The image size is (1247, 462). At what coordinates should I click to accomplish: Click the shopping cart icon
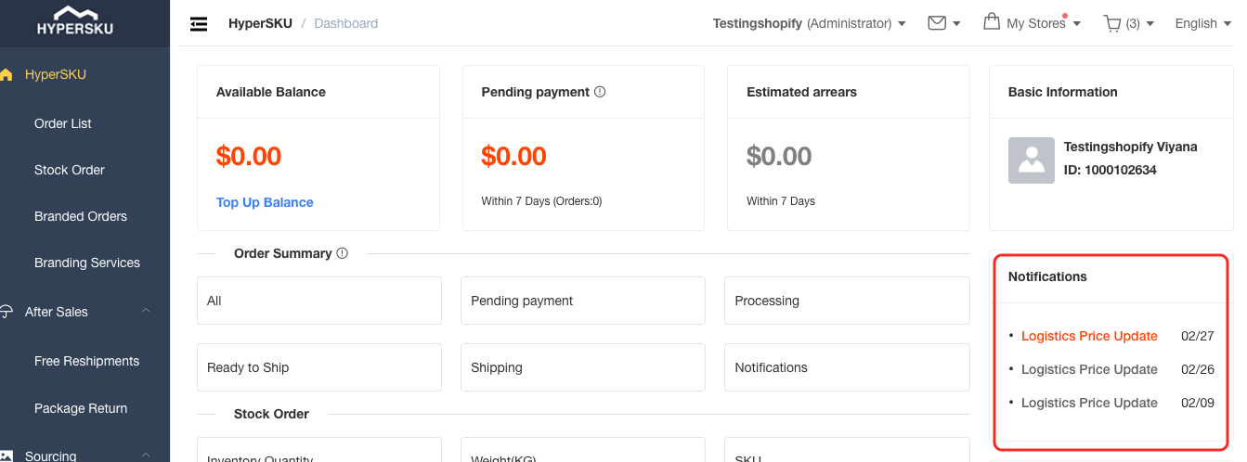[x=1112, y=23]
